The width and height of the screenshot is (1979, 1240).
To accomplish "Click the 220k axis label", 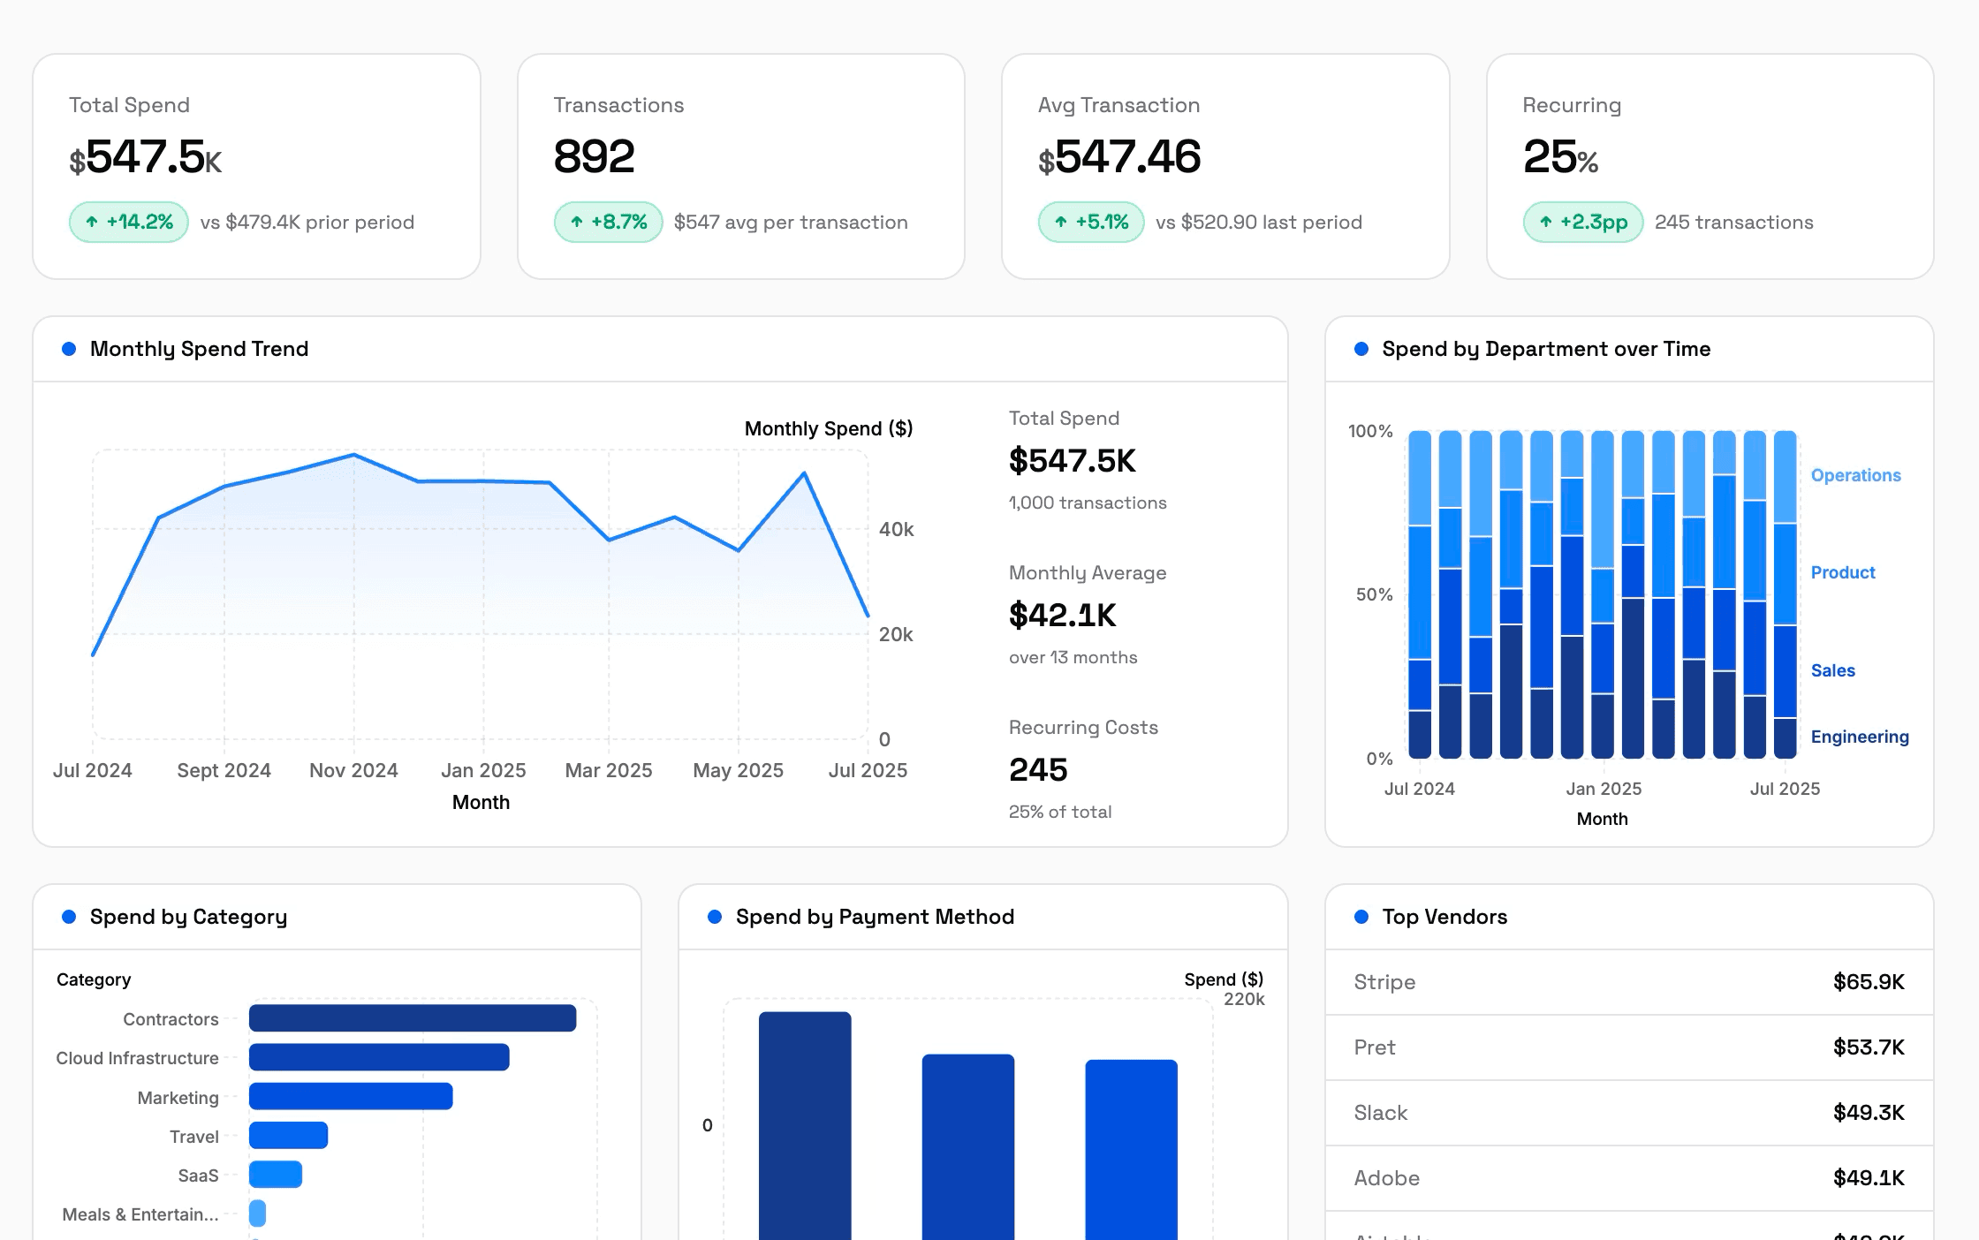I will (1244, 999).
